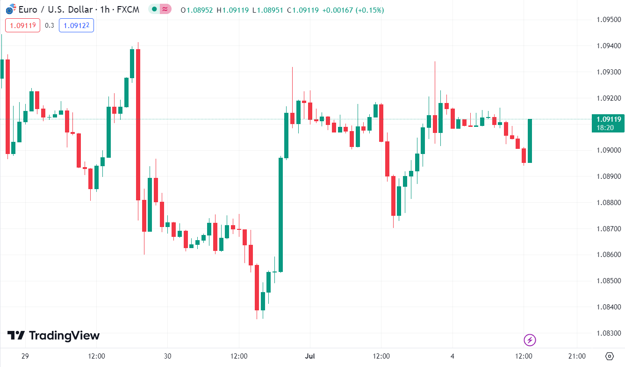Click the red sell price 1.09119 button
625x367 pixels.
pyautogui.click(x=22, y=25)
